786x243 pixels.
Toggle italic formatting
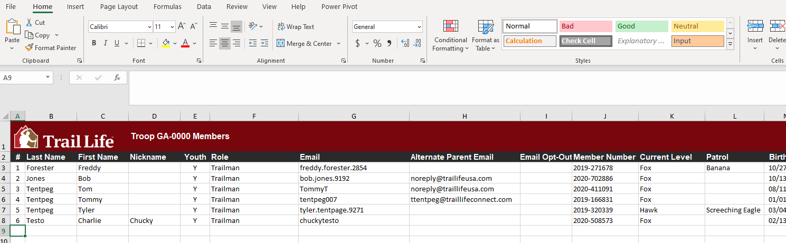(x=106, y=43)
